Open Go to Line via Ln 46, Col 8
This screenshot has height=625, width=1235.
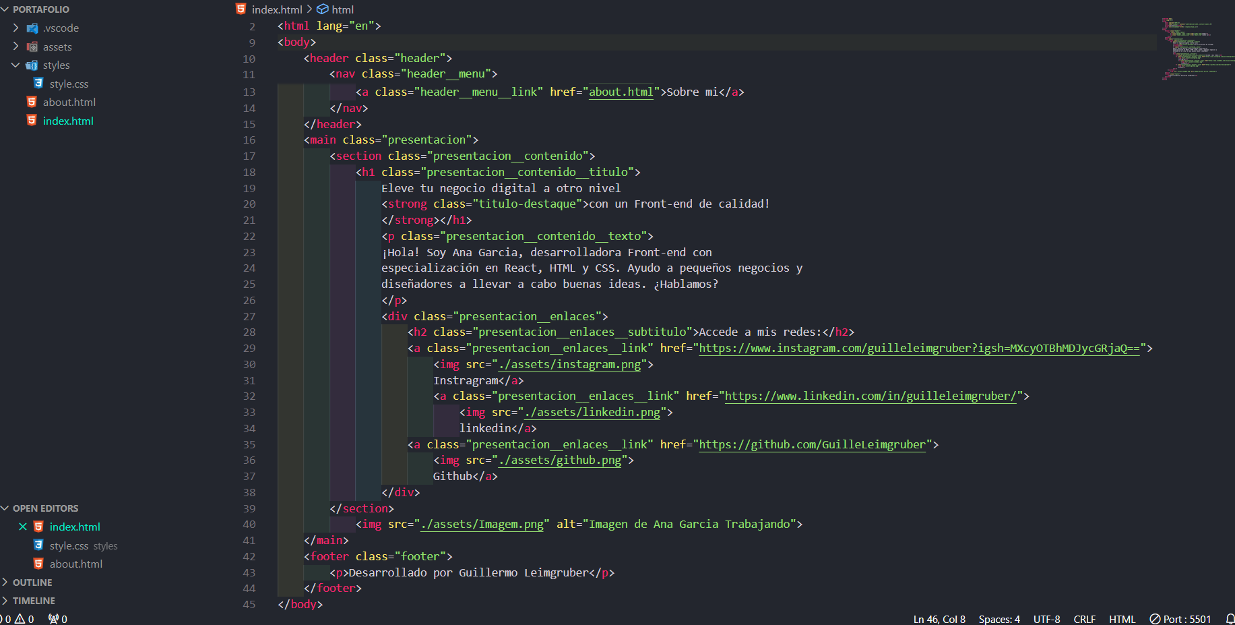coord(939,619)
